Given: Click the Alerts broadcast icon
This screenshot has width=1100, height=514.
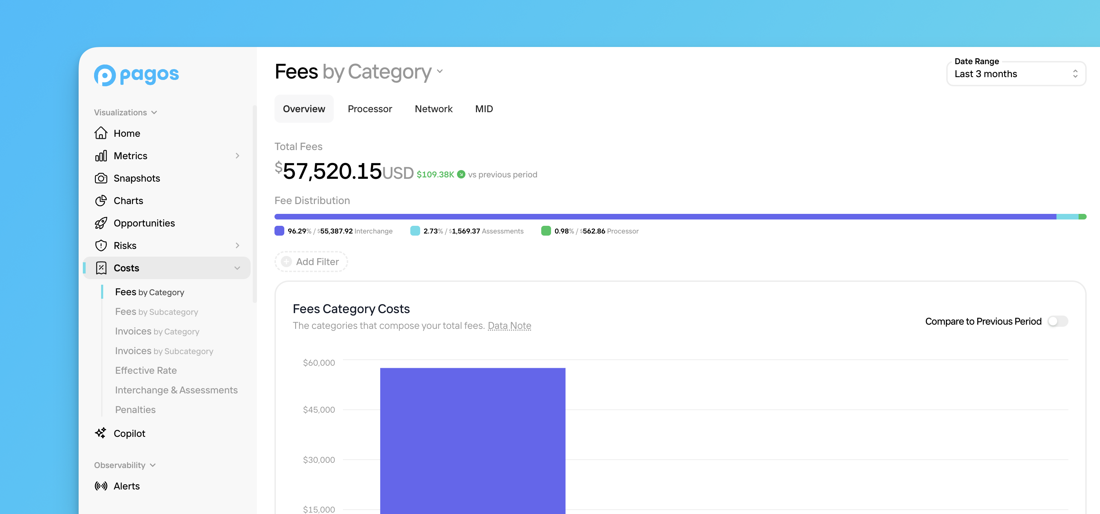Looking at the screenshot, I should coord(101,486).
